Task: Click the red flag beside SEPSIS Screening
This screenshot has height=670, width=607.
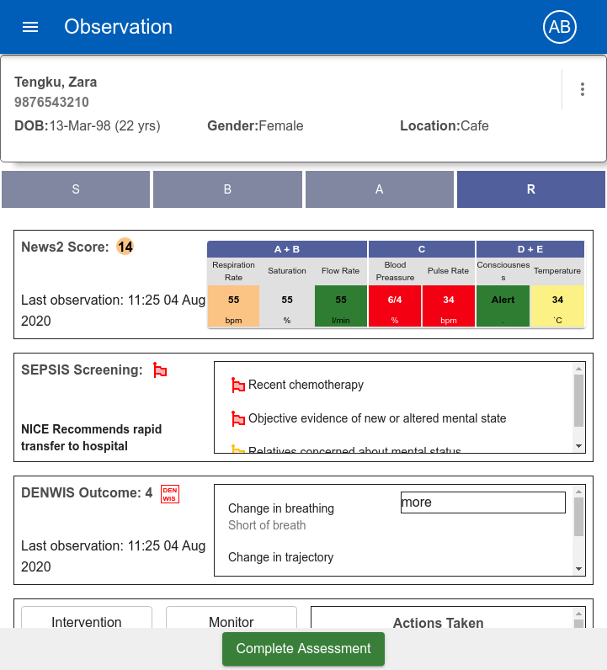Action: 160,370
